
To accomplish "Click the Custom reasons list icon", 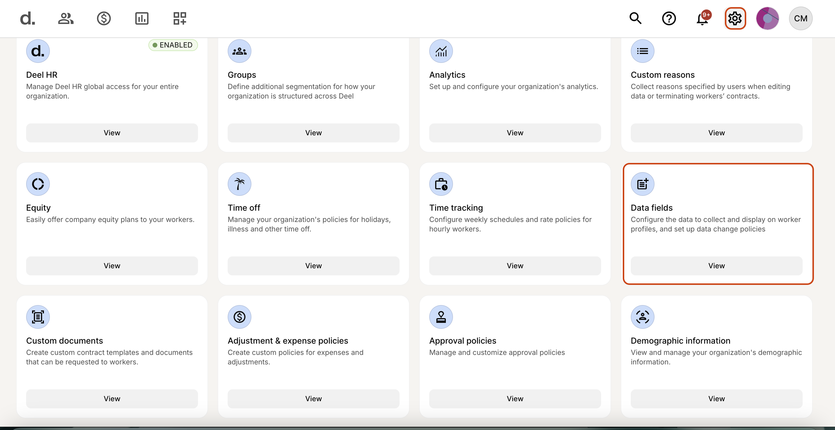I will pyautogui.click(x=642, y=51).
